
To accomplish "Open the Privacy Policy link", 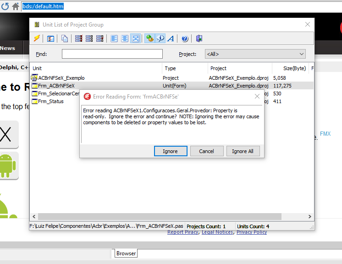I will pyautogui.click(x=252, y=232).
